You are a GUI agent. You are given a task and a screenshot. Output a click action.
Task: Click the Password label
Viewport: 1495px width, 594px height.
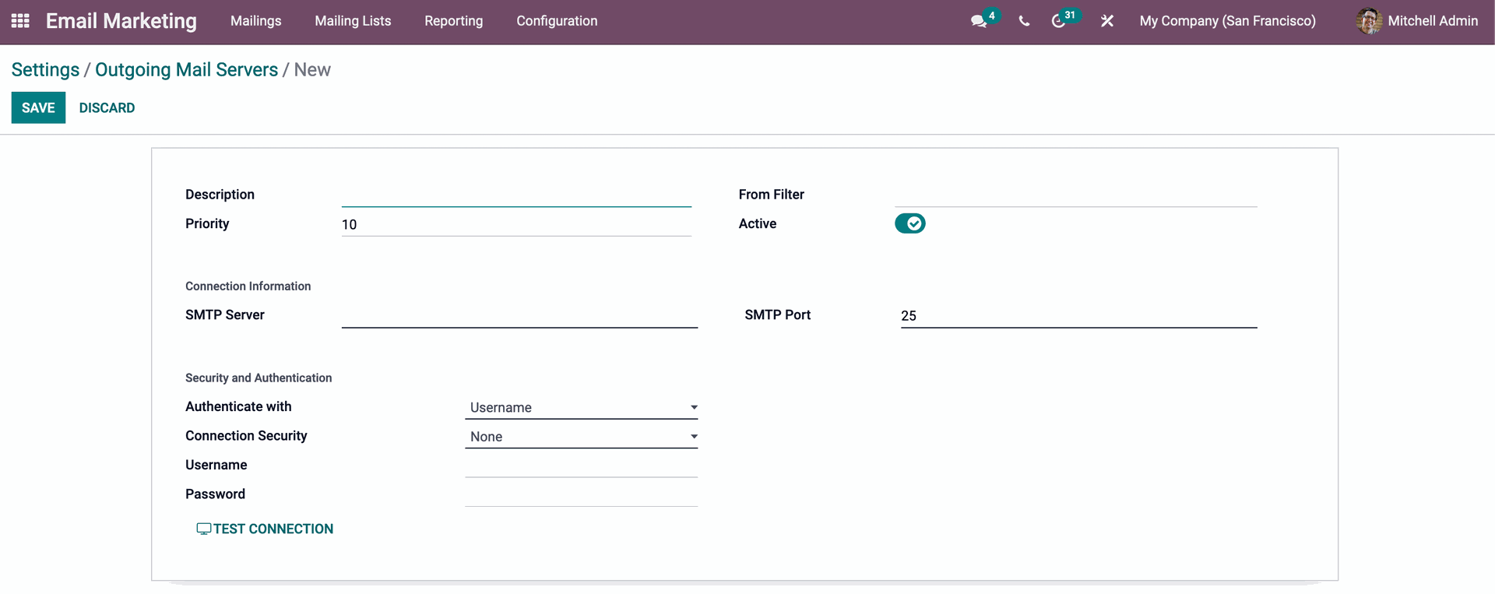215,494
